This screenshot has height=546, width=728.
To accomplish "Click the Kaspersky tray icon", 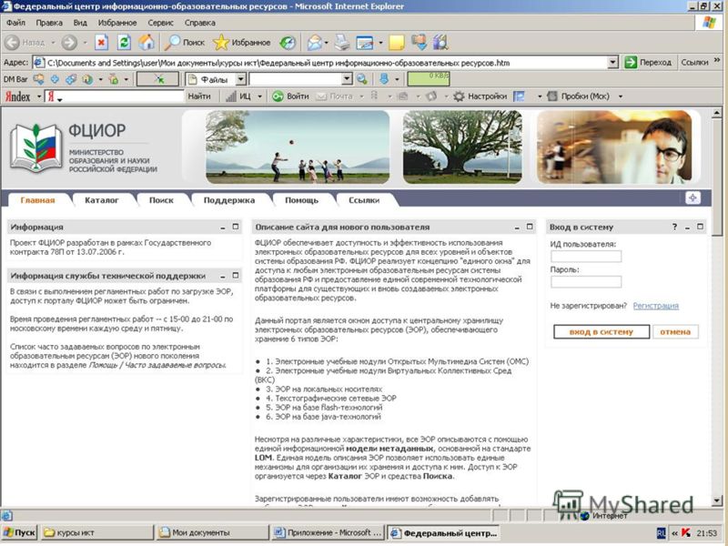I will pos(686,533).
